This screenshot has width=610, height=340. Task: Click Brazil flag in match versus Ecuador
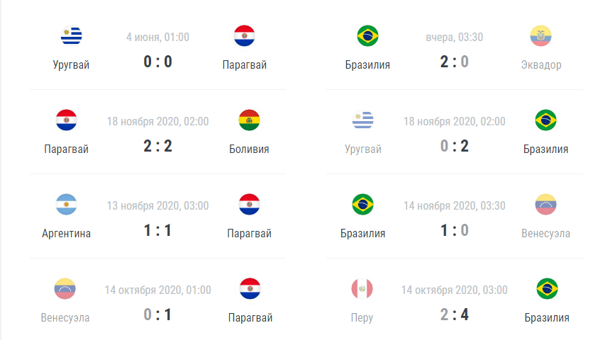point(367,35)
